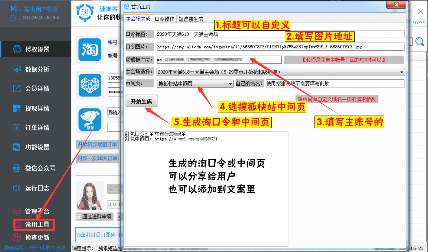Screen dimensions: 428x252
Task: Open 管理平台 sidebar item
Action: 31,211
